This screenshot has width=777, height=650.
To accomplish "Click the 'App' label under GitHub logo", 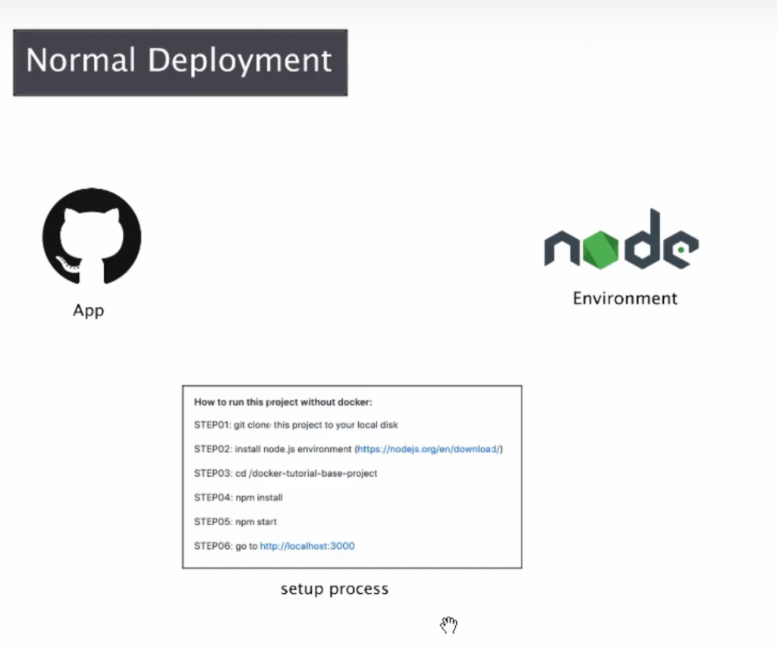I will (x=89, y=311).
